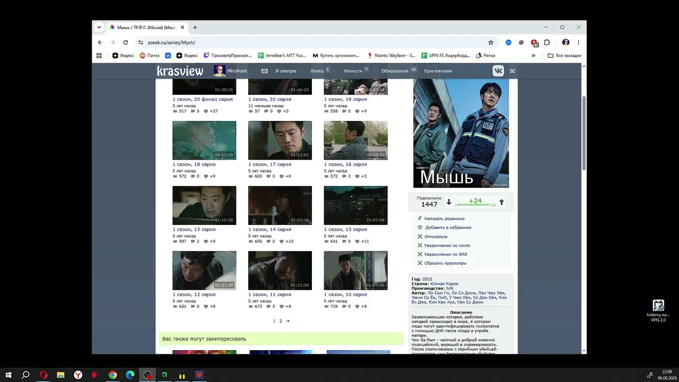Open the 1 сезон, 12 серия video thumbnail
The image size is (679, 382).
pyautogui.click(x=204, y=271)
